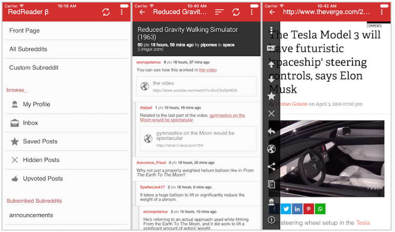Share article via WhatsApp button
The width and height of the screenshot is (395, 232).
click(x=320, y=209)
